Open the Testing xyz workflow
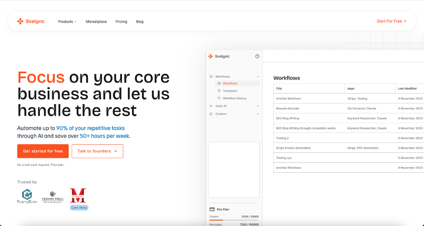Image resolution: width=424 pixels, height=226 pixels. 349,158
